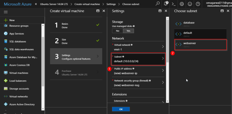232x114 pixels.
Task: Collapse breadcrumb with double chevron icon
Action: [x=36, y=4]
